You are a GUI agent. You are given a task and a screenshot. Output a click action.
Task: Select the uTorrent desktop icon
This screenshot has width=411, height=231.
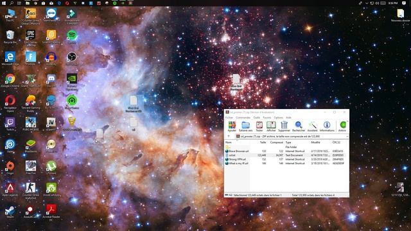point(51,167)
